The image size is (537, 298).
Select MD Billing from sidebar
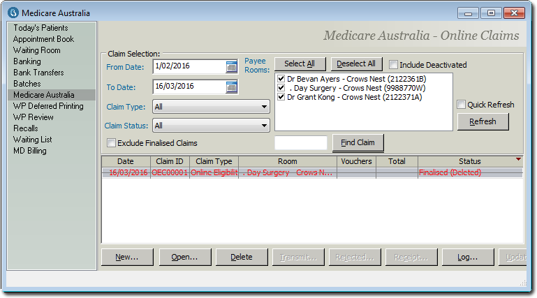click(31, 151)
